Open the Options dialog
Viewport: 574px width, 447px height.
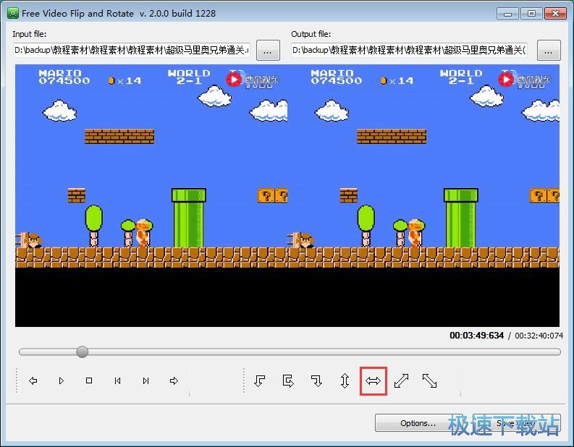[x=418, y=423]
